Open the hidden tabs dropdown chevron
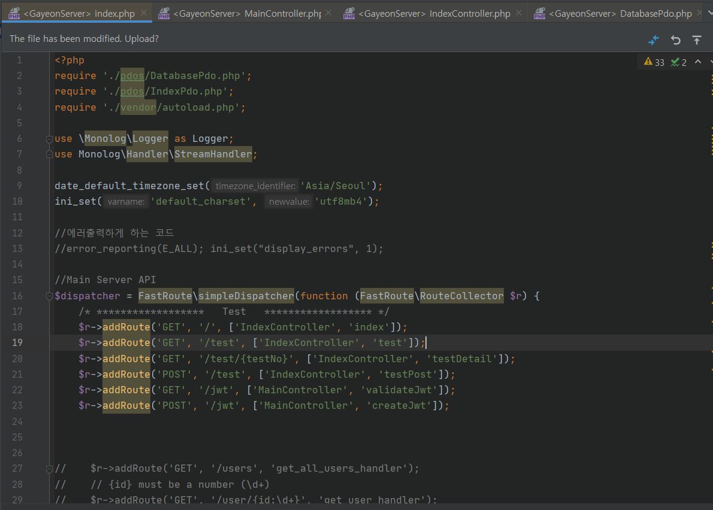713x510 pixels. (709, 13)
